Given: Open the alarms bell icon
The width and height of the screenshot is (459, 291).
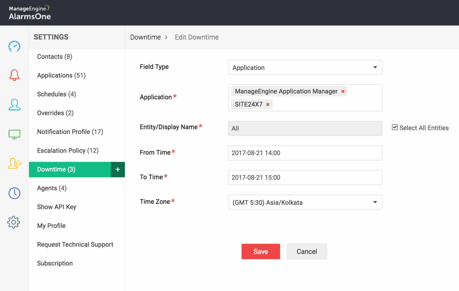Looking at the screenshot, I should [14, 75].
